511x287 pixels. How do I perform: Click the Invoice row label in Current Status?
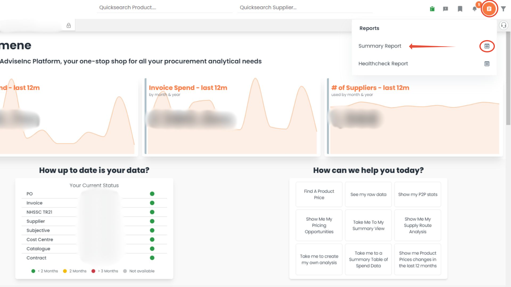click(x=34, y=203)
